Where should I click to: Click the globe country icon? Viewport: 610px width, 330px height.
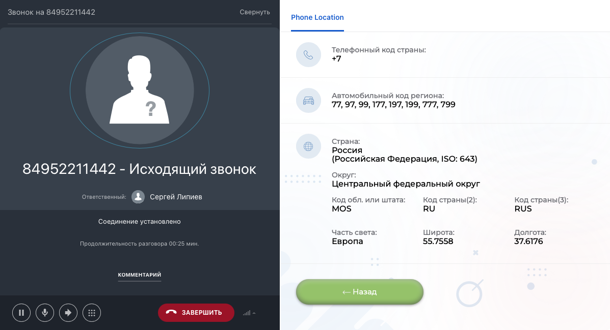(x=308, y=146)
